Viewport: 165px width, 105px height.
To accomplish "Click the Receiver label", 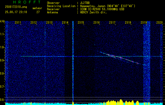I will click(53, 9).
